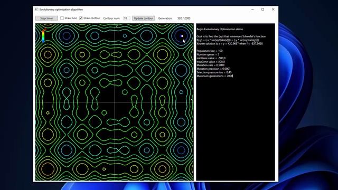Close the Evolutionary optimization window
This screenshot has height=190, width=338.
coord(273,9)
